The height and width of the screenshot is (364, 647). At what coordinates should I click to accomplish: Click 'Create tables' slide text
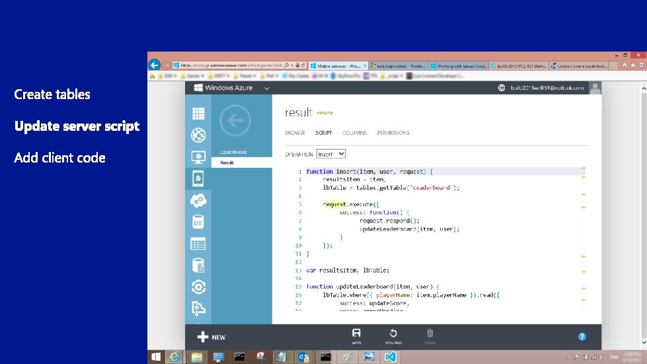[52, 94]
